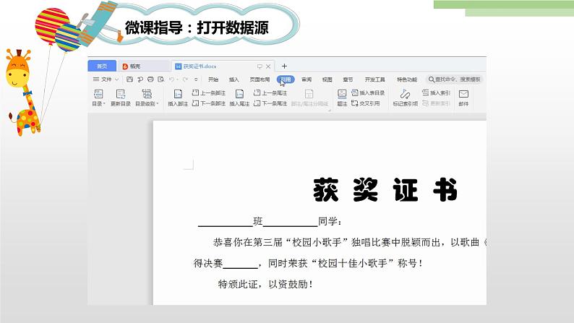Click 交叉引用 cross-reference button
This screenshot has height=323, width=574.
tap(367, 103)
